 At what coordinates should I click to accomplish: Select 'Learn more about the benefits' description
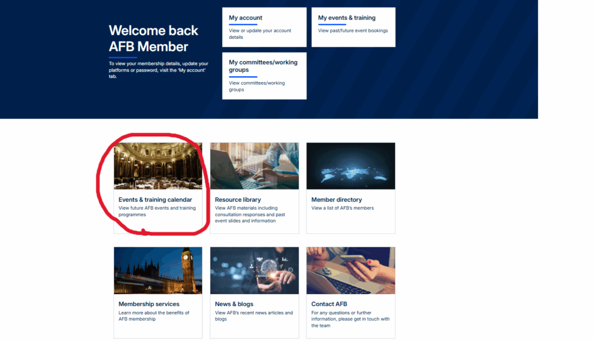(x=154, y=316)
